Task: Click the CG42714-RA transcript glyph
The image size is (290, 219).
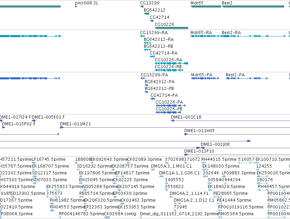Action: (152, 57)
